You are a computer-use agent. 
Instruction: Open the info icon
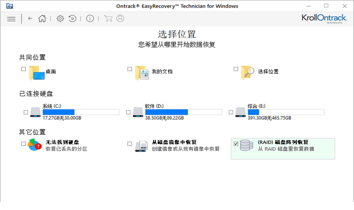point(90,19)
